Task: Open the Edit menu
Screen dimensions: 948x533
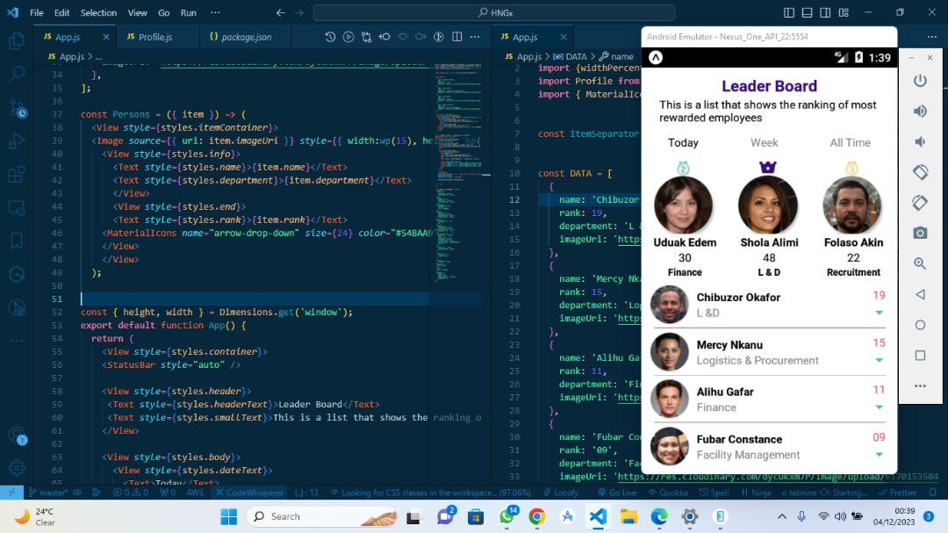Action: 61,12
